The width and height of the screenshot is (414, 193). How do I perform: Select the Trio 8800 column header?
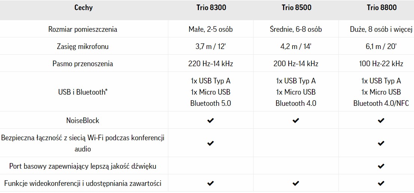pos(381,7)
